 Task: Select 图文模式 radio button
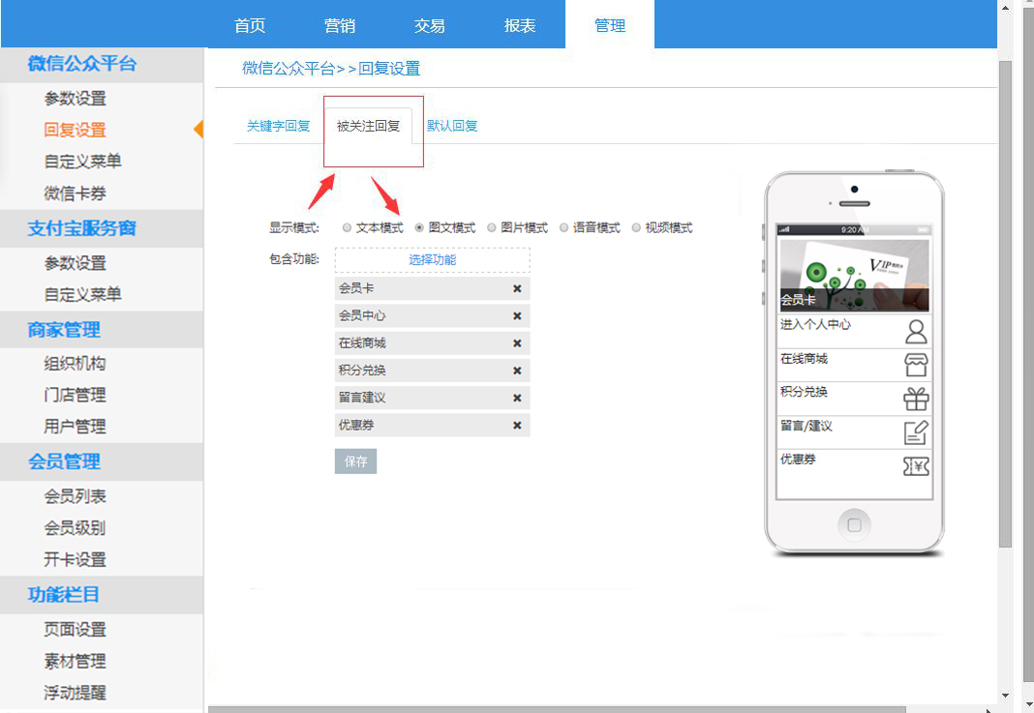(x=419, y=228)
